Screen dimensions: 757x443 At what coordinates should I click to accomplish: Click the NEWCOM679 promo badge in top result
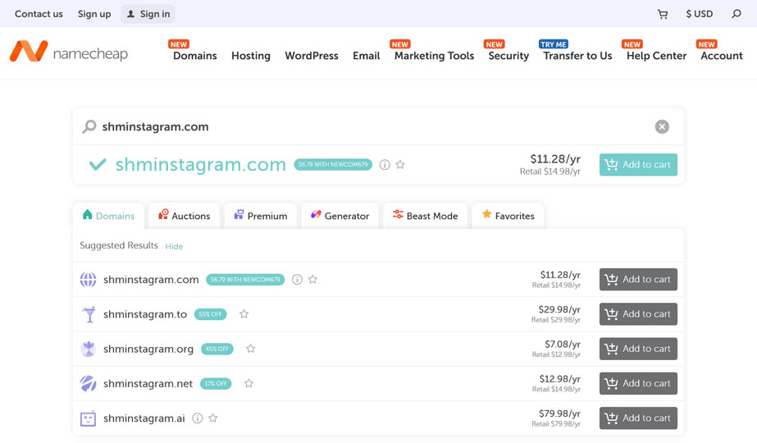(333, 165)
